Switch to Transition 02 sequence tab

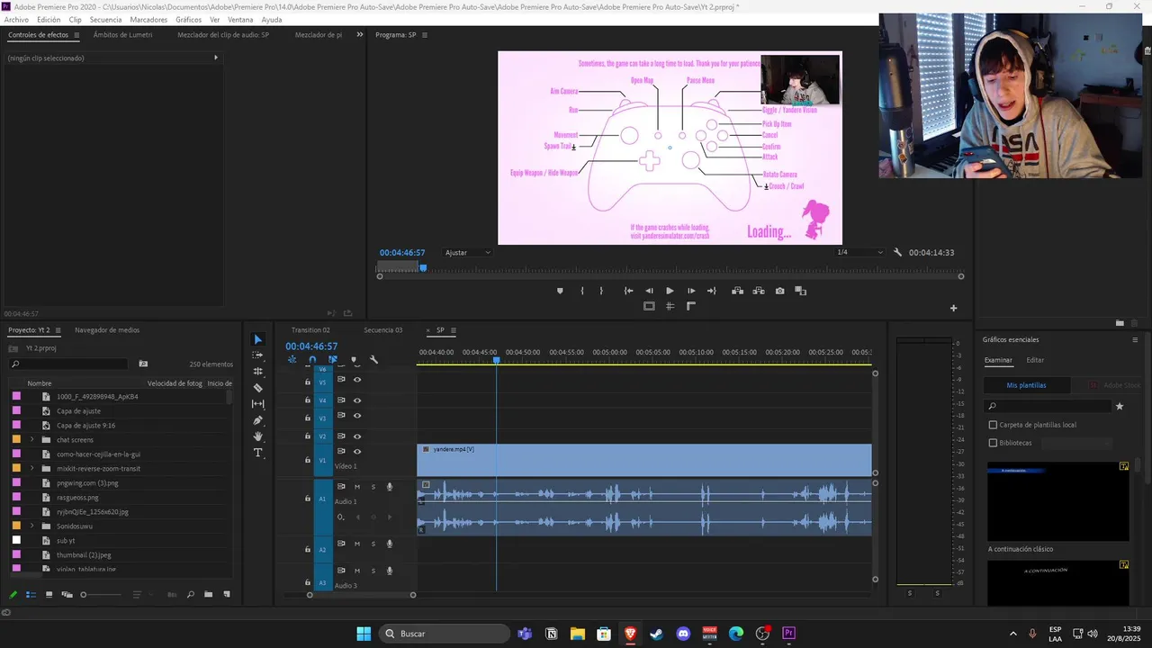(310, 330)
